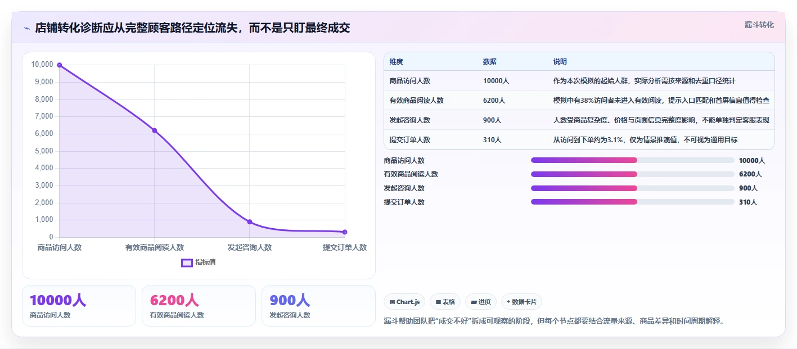Screen dimensions: 797x349
Task: Select the page title about 店铺转化诊断
Action: [x=192, y=28]
